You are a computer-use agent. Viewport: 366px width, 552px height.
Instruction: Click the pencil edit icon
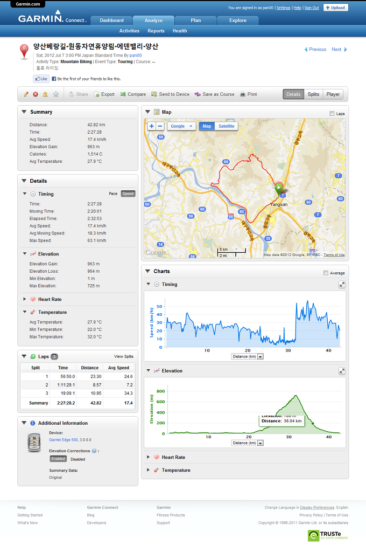pos(26,94)
